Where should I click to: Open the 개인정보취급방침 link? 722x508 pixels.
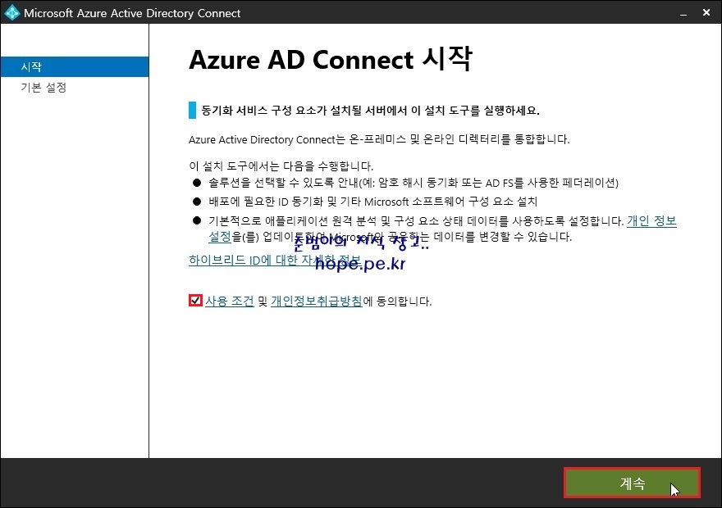point(317,302)
